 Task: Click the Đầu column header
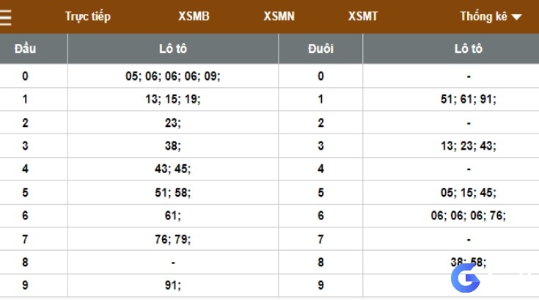pyautogui.click(x=25, y=48)
